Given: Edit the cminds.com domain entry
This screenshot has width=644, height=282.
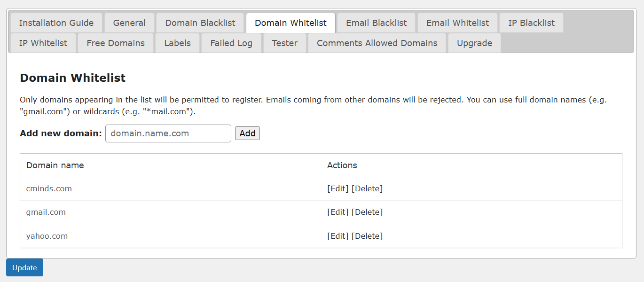Looking at the screenshot, I should tap(338, 188).
